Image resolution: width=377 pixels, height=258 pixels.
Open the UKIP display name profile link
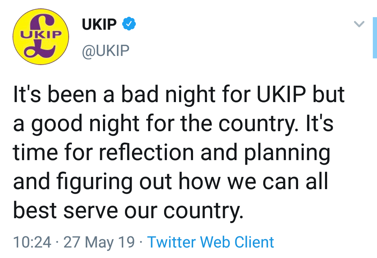99,24
